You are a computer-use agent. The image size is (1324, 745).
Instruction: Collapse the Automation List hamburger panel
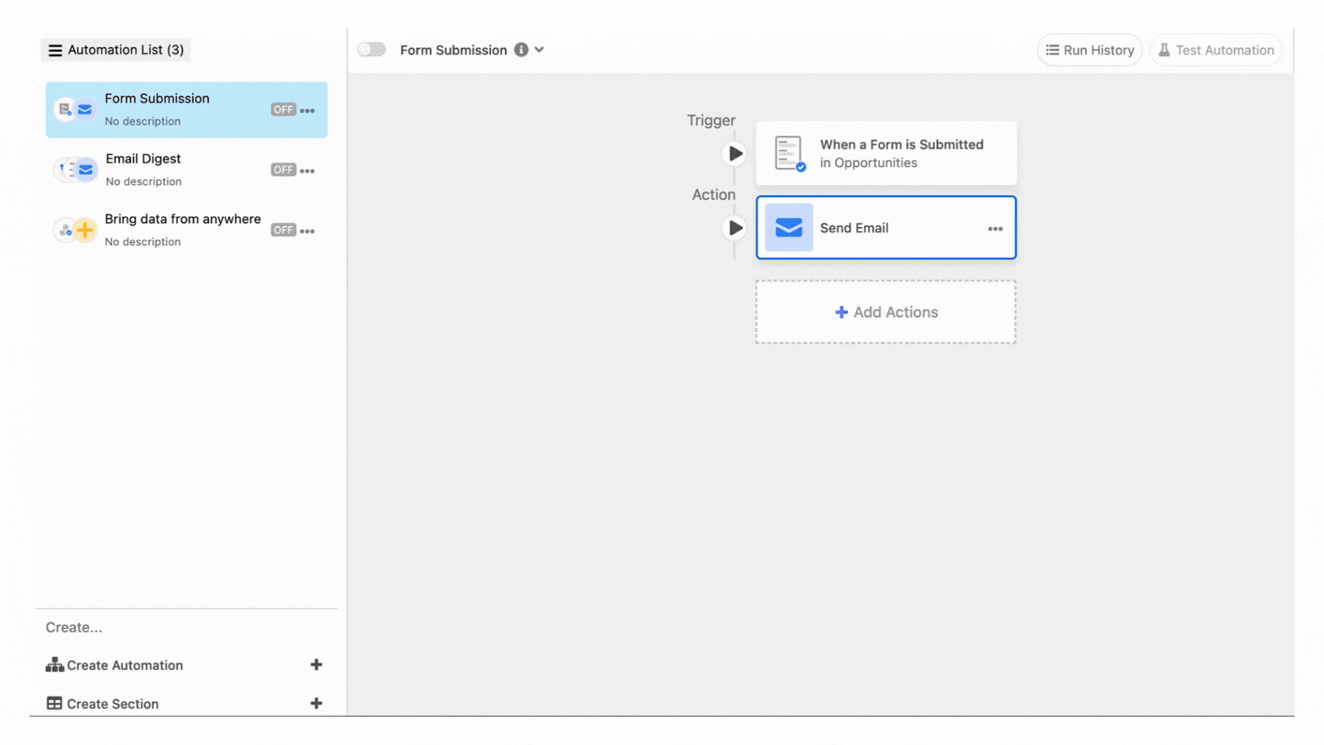pos(55,50)
